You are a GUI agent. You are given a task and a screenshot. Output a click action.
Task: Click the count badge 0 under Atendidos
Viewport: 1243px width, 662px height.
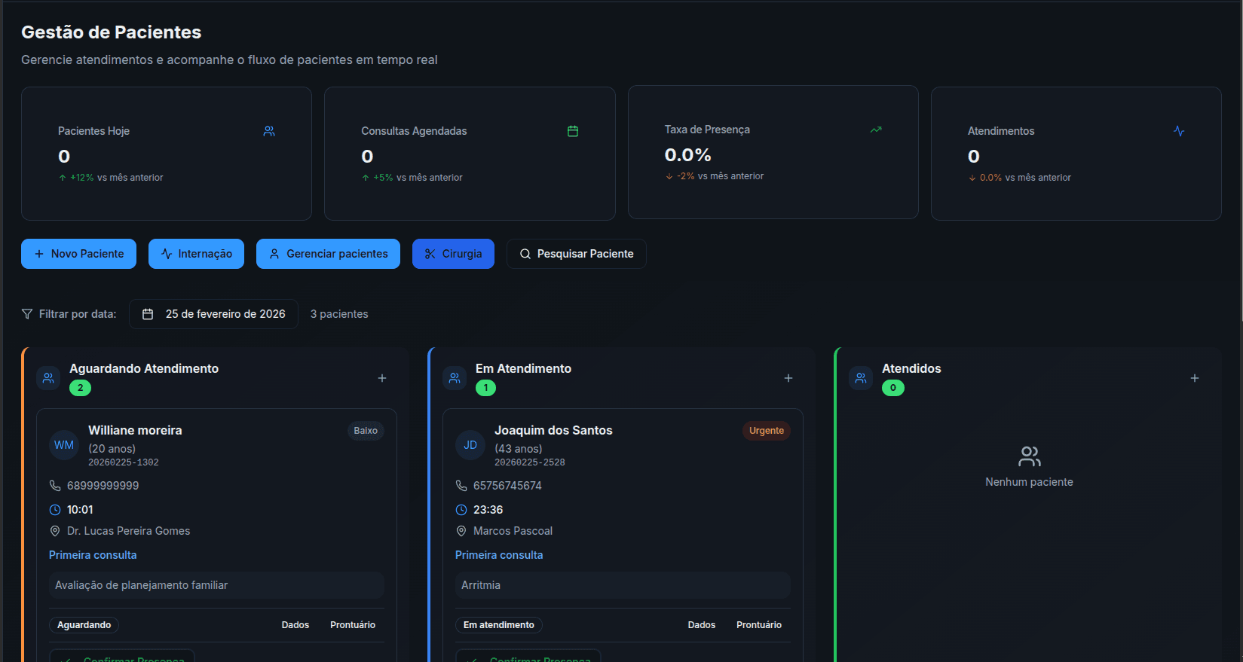point(893,388)
